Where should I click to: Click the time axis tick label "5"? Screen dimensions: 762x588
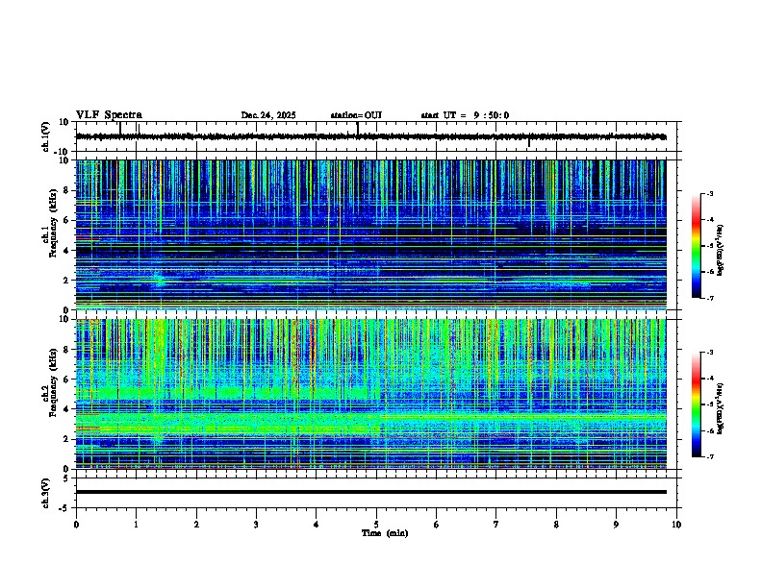click(376, 524)
